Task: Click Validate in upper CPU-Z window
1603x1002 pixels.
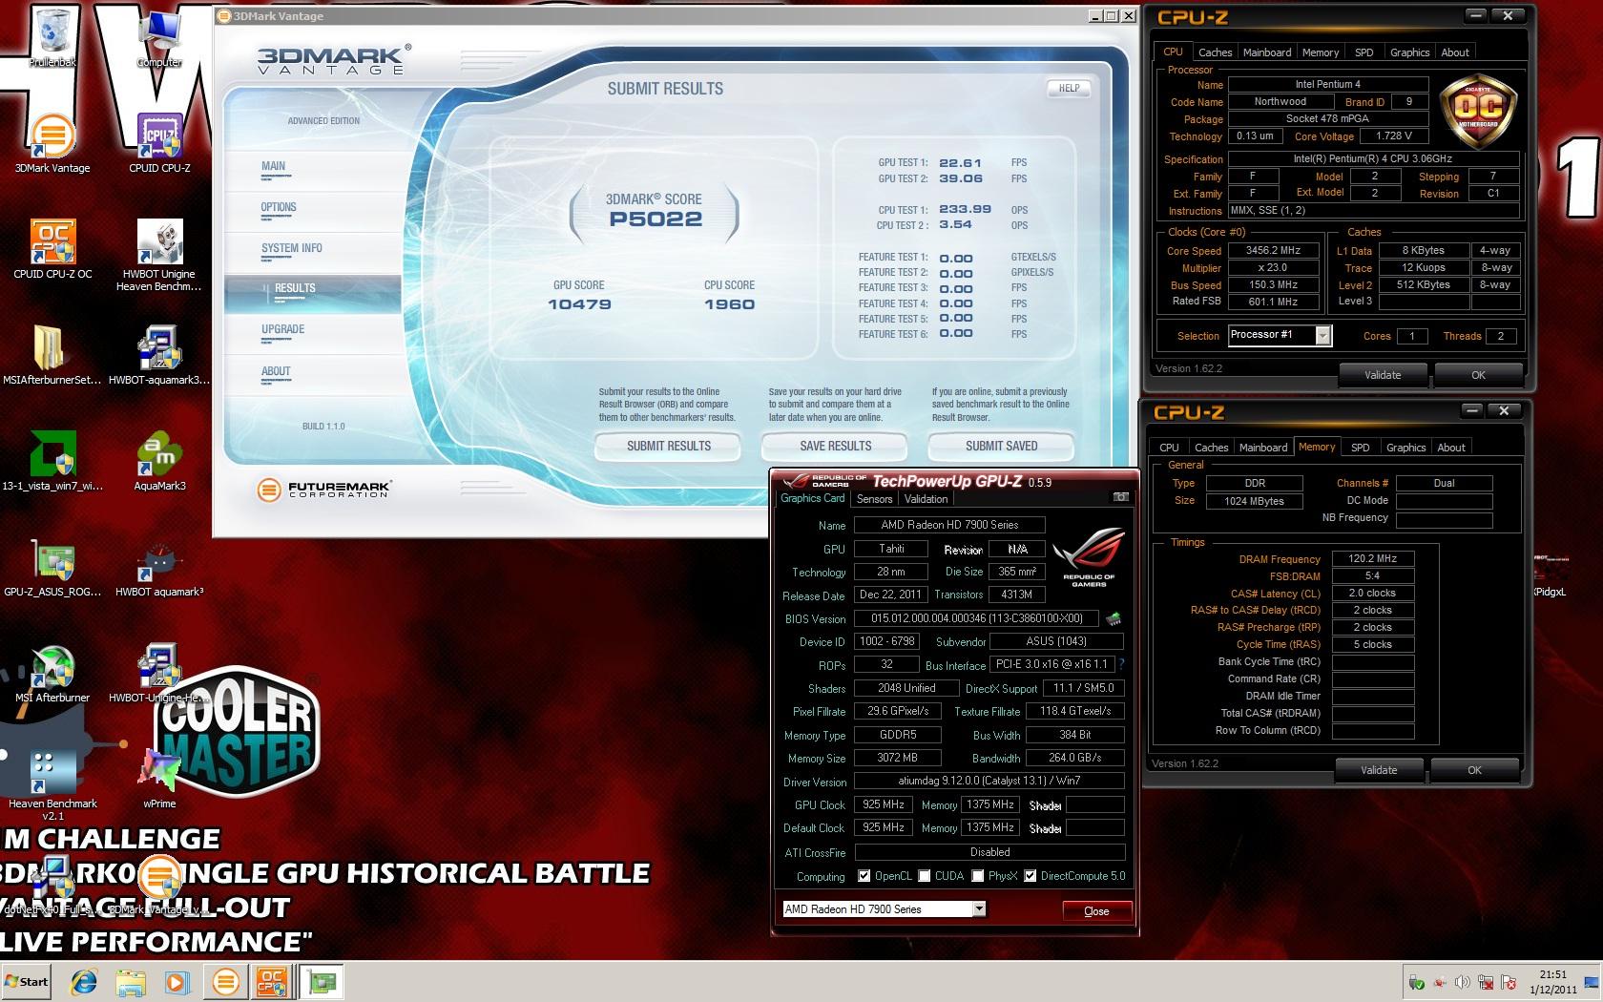Action: click(1383, 375)
